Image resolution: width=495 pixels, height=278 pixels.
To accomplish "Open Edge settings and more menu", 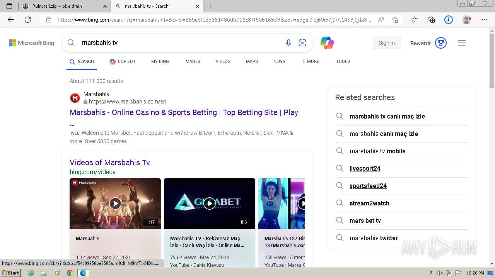I will pos(484,20).
